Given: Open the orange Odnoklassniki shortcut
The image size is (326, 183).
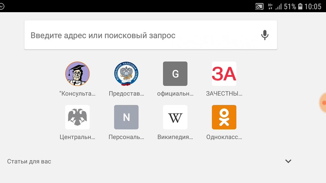Looking at the screenshot, I should click(x=224, y=117).
